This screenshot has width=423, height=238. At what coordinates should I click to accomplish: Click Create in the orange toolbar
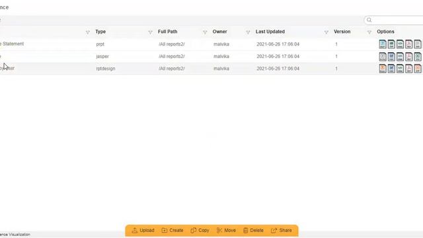(173, 231)
